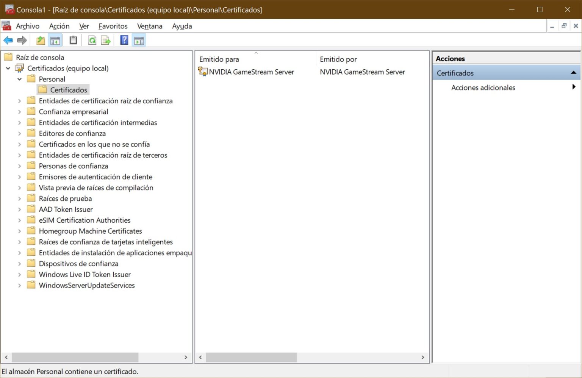
Task: Maximize the Consola1 window
Action: tap(540, 9)
